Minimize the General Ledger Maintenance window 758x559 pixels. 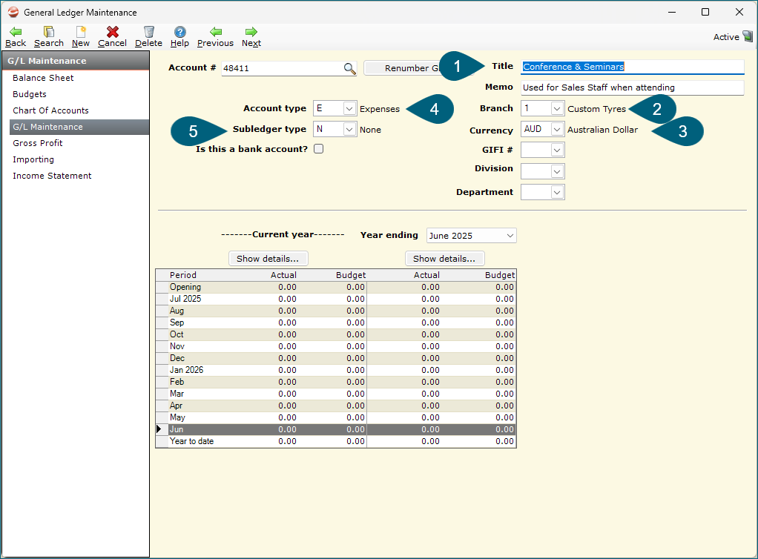pyautogui.click(x=672, y=12)
